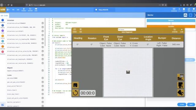Click the playground stop square button
196x110 pixels.
75,85
